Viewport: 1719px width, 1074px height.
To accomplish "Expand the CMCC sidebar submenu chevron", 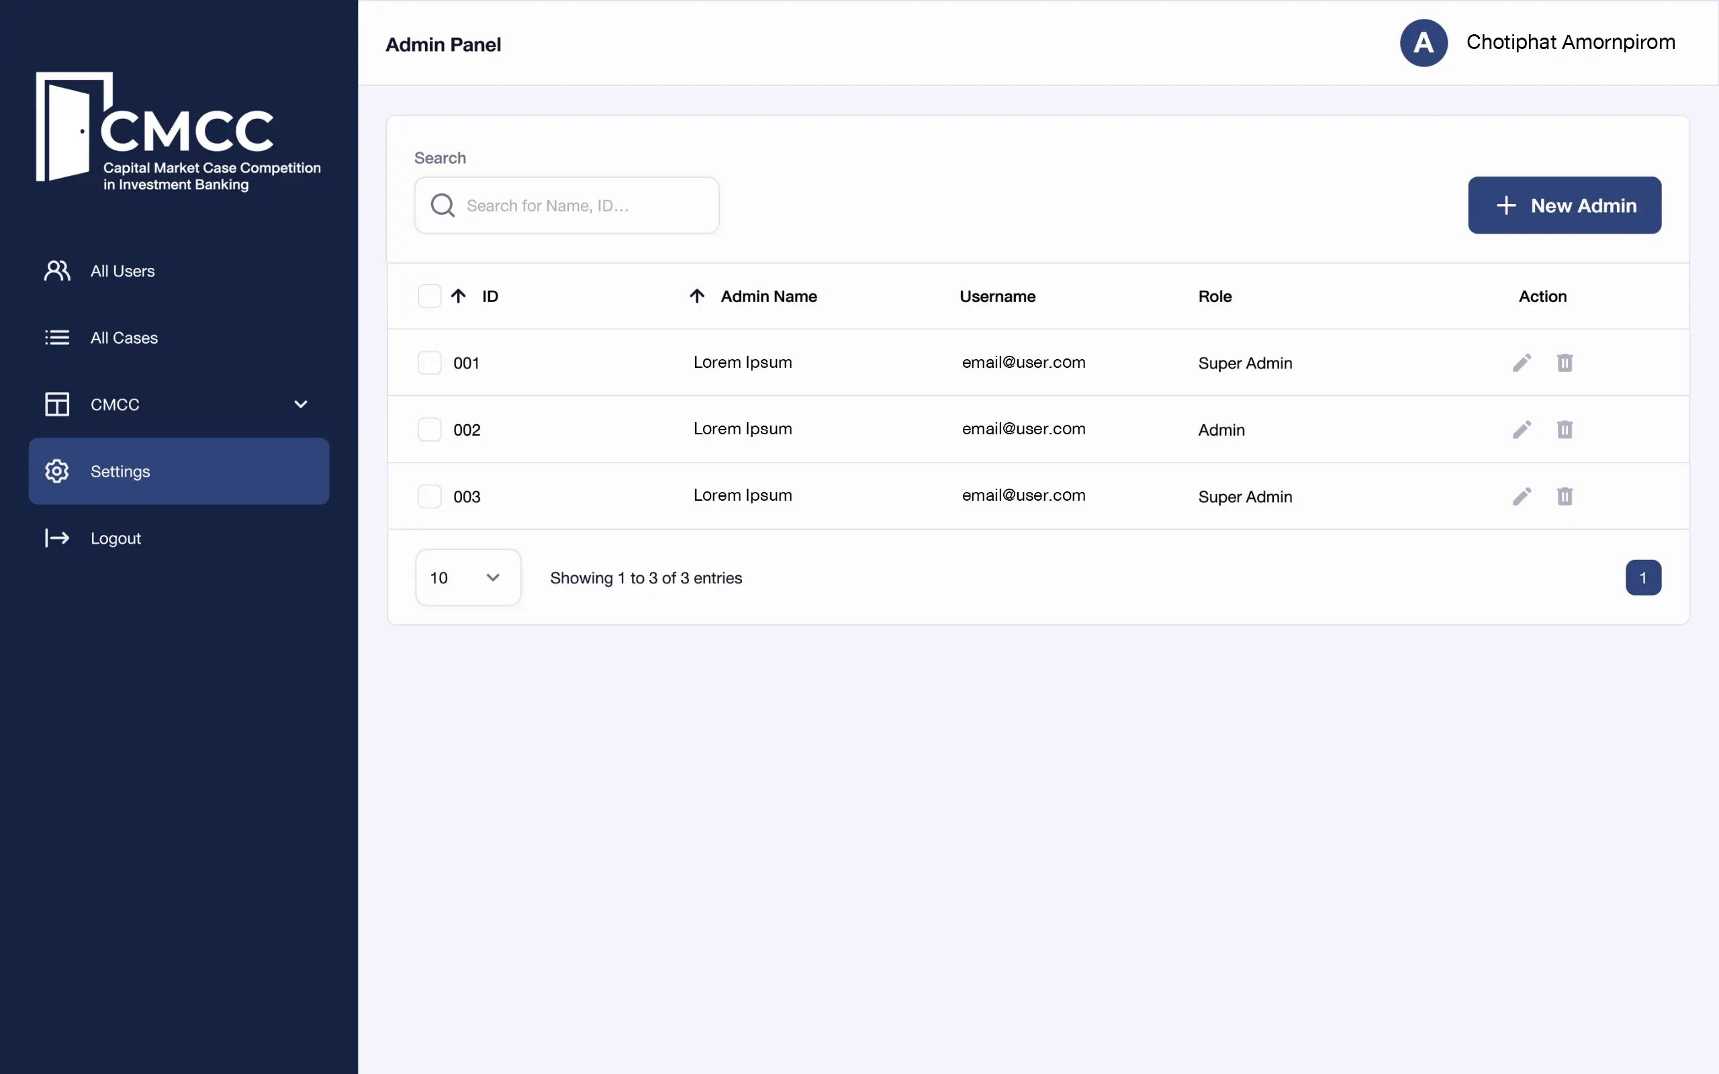I will point(300,404).
